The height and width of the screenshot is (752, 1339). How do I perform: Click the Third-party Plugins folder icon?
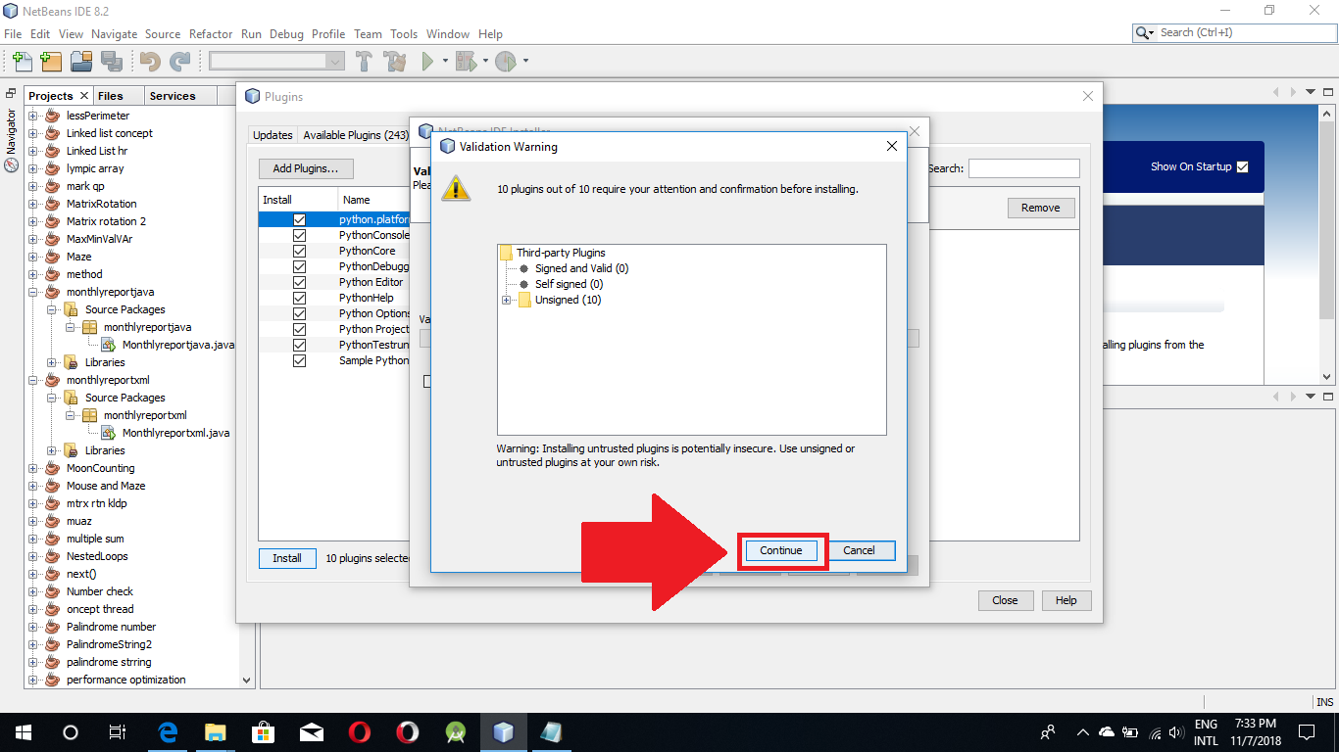coord(507,253)
